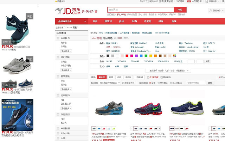
Task: Click the JD.COM logo
Action: (68, 11)
